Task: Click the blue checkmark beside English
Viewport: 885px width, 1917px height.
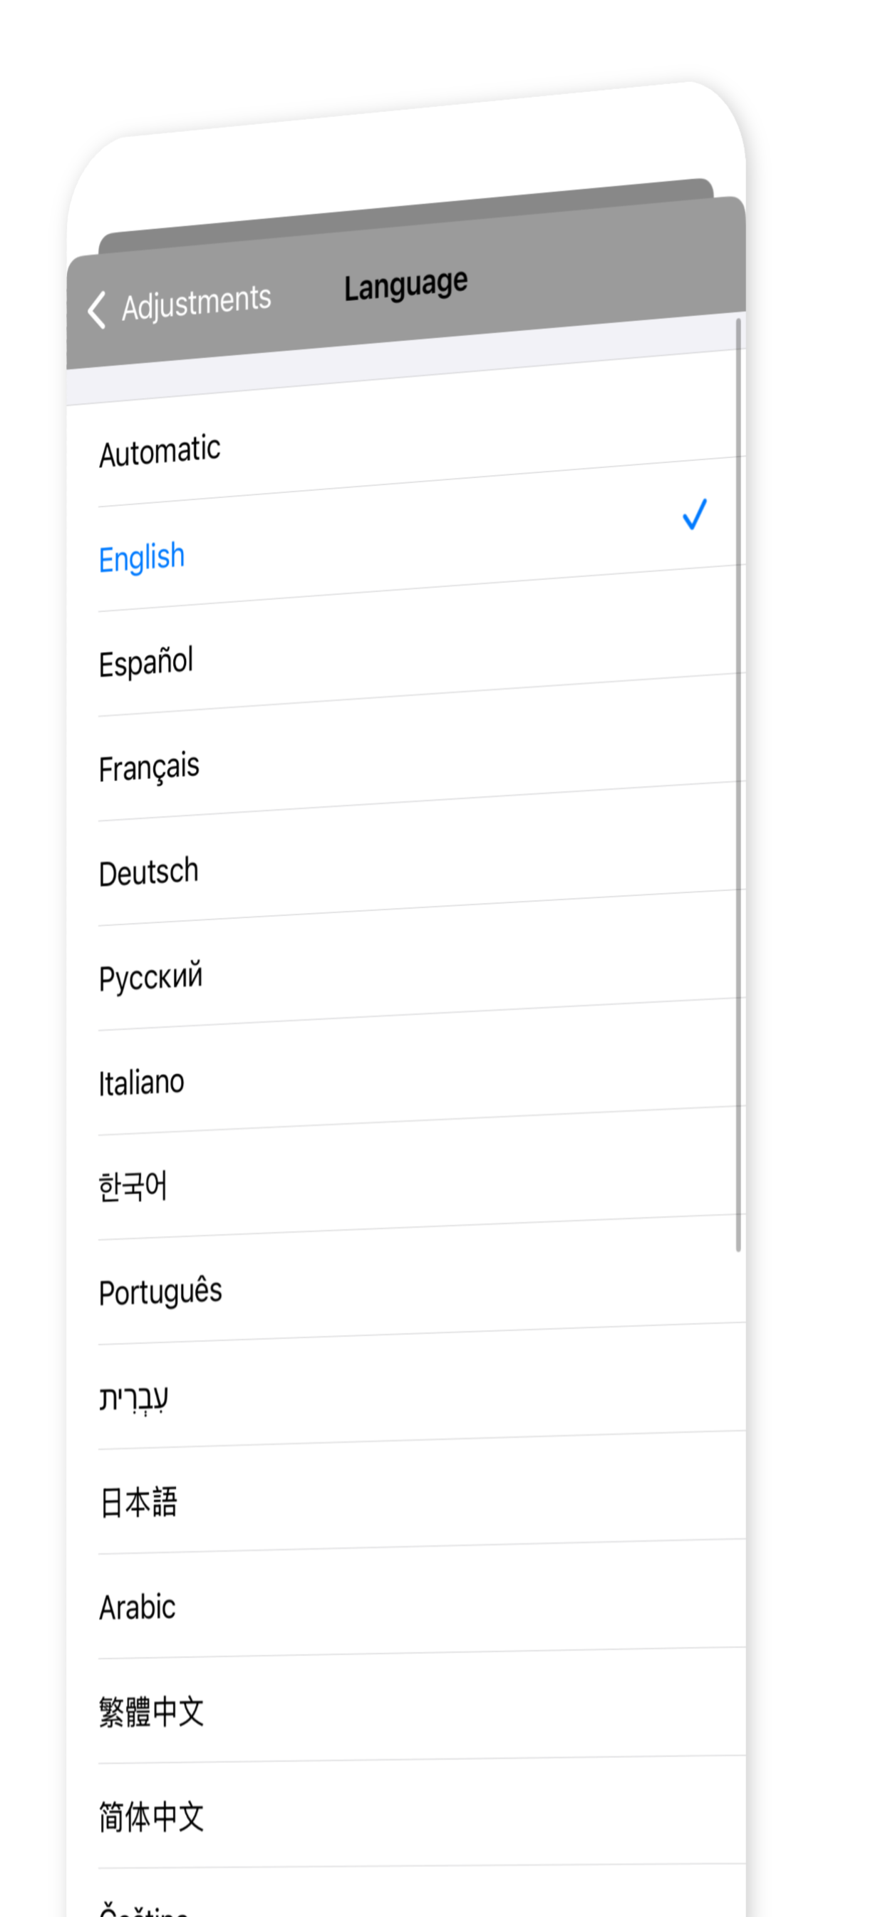Action: (694, 514)
